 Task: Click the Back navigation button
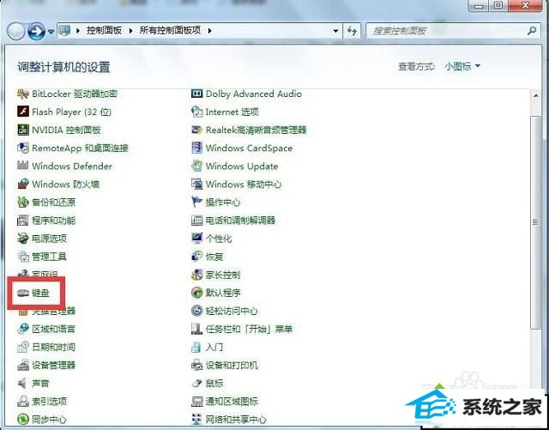tap(15, 32)
